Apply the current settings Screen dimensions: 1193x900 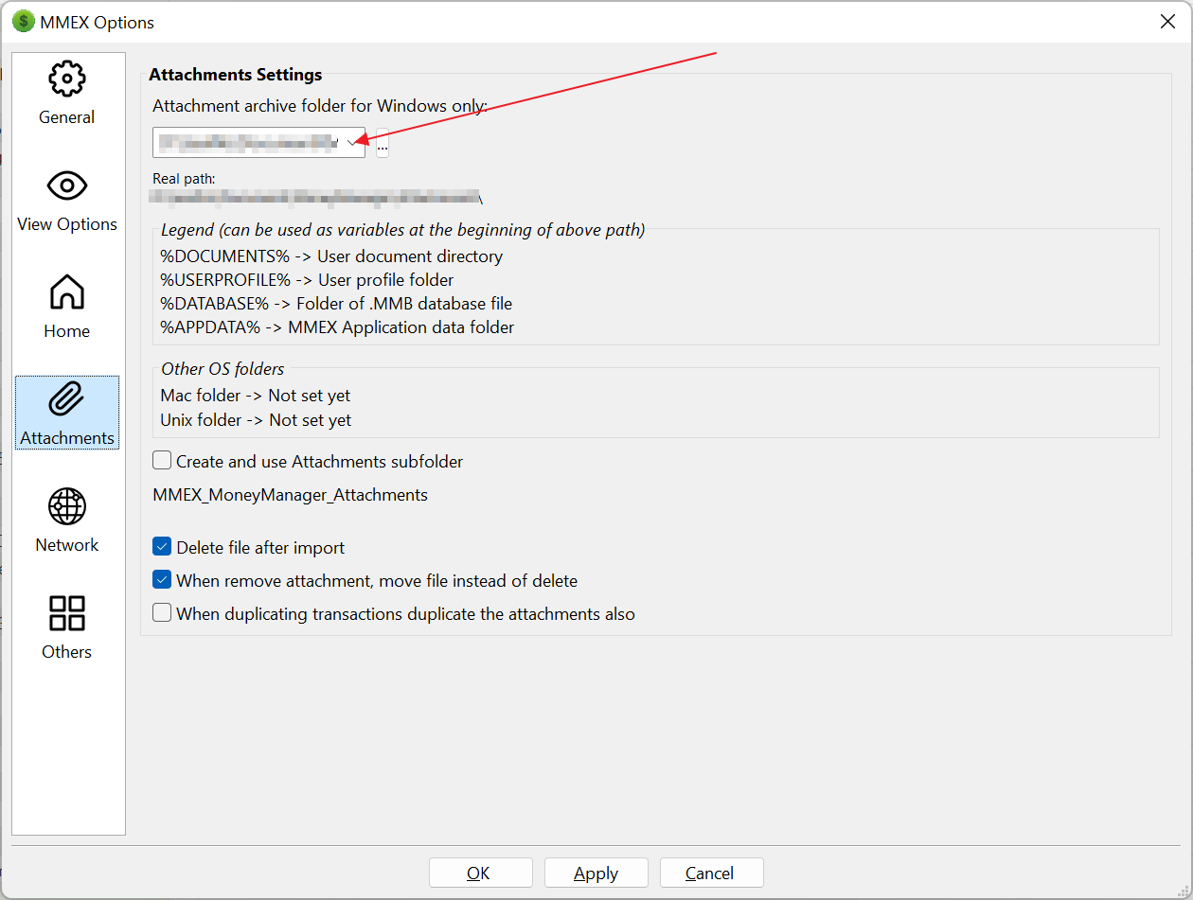(x=596, y=873)
